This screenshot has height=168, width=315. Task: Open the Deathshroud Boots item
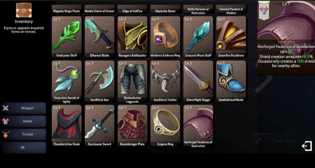(231, 81)
